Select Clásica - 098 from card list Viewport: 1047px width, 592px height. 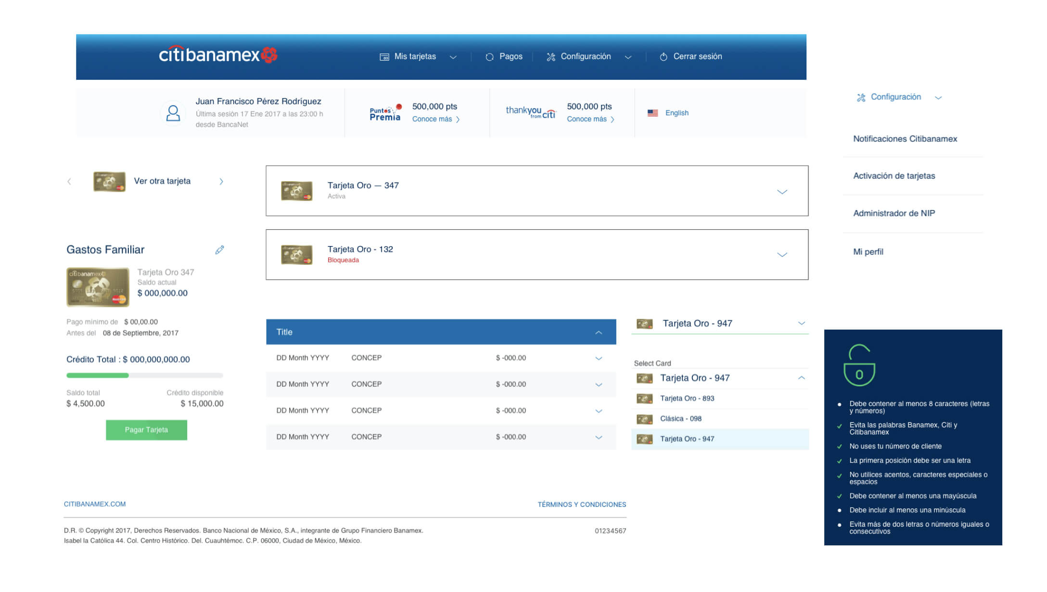point(680,419)
